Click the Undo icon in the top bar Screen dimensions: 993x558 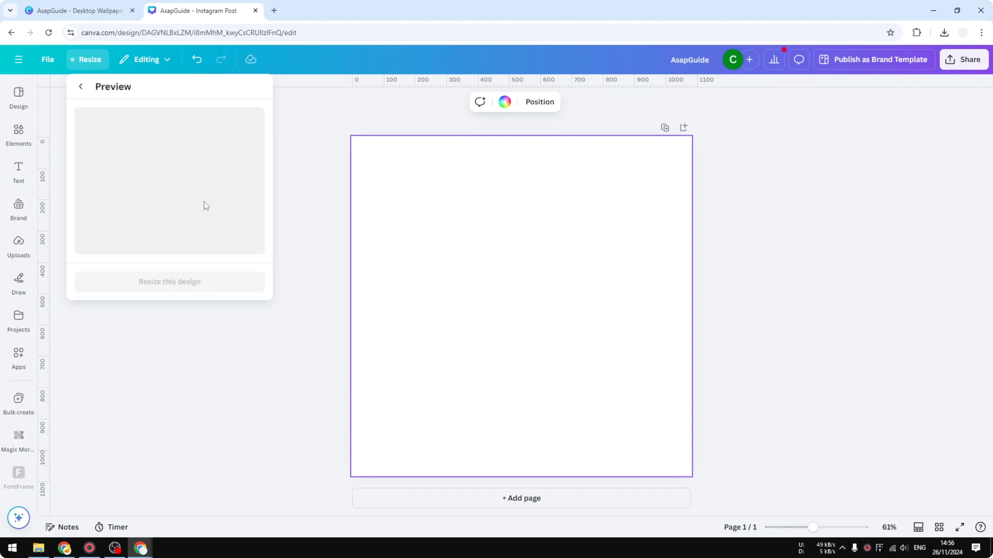point(197,59)
